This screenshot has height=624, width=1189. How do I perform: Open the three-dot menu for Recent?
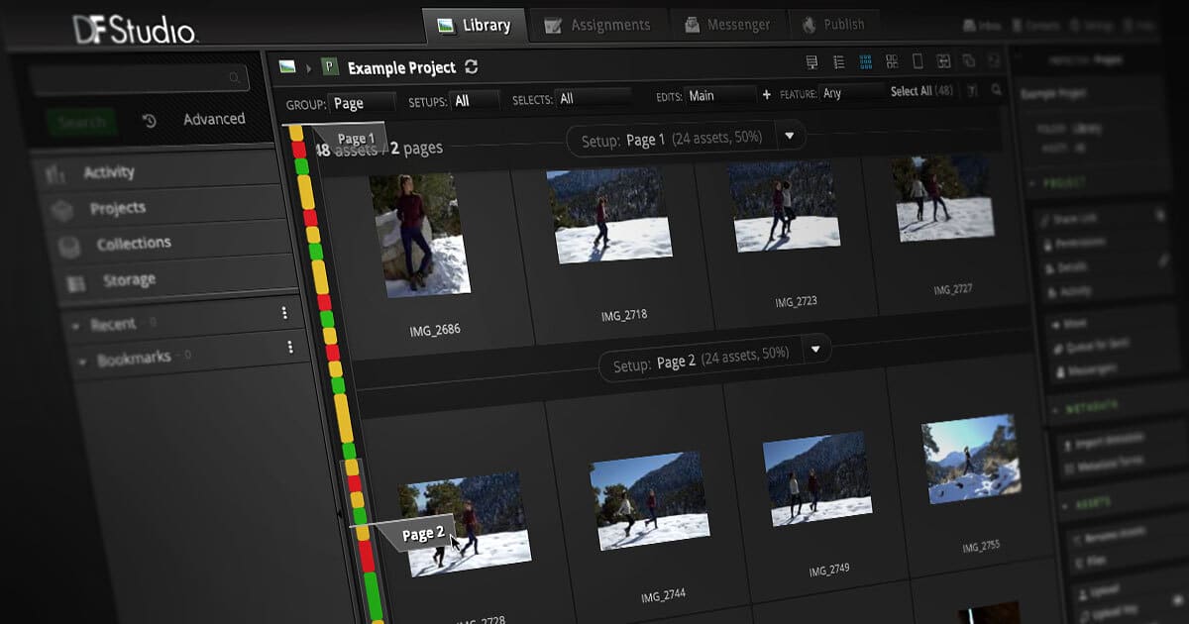click(x=284, y=313)
